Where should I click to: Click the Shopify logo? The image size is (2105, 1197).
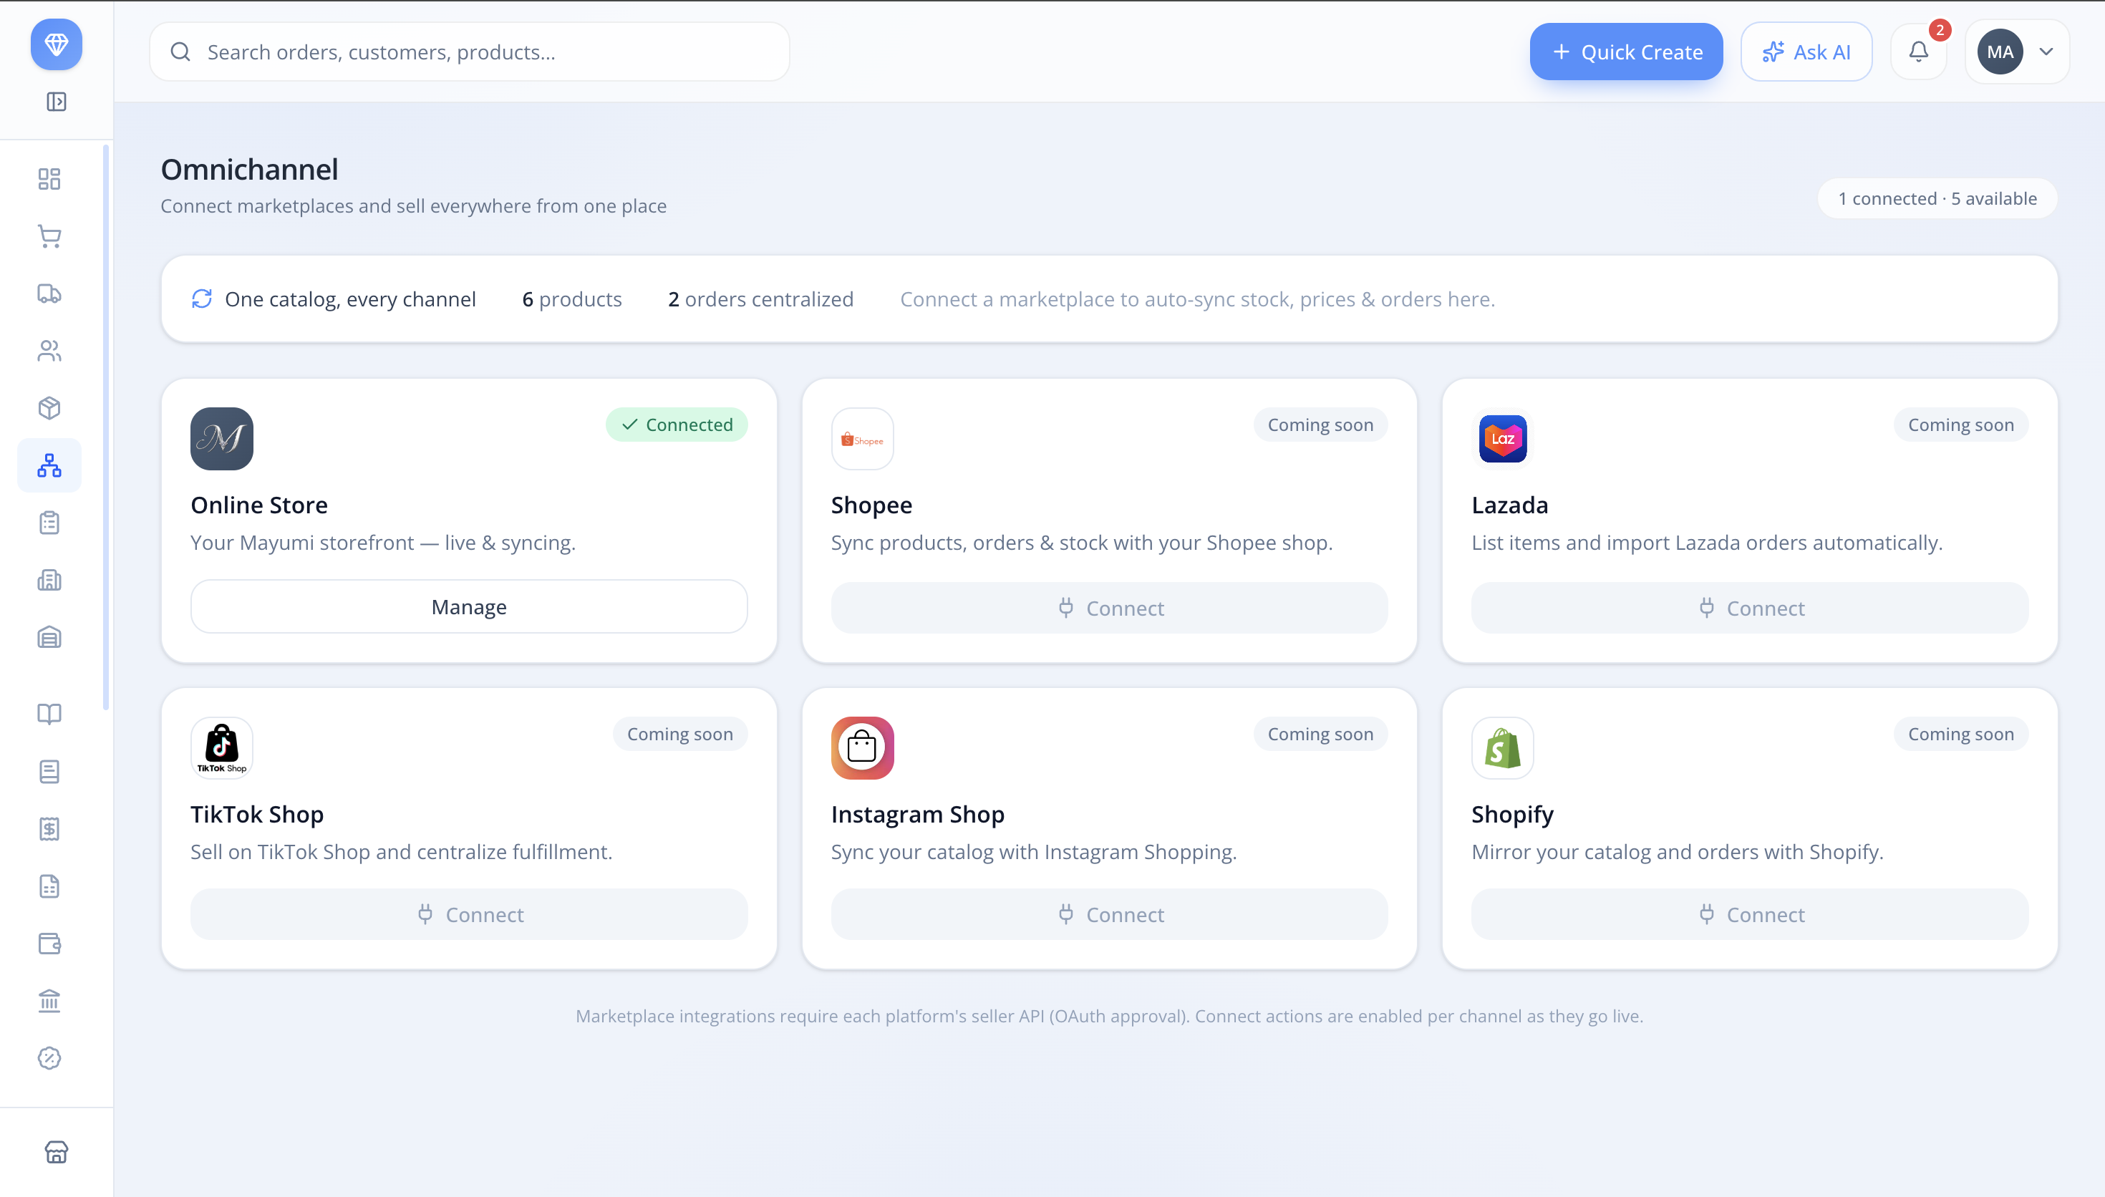coord(1503,748)
